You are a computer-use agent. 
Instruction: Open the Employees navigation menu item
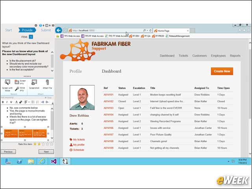pyautogui.click(x=218, y=56)
